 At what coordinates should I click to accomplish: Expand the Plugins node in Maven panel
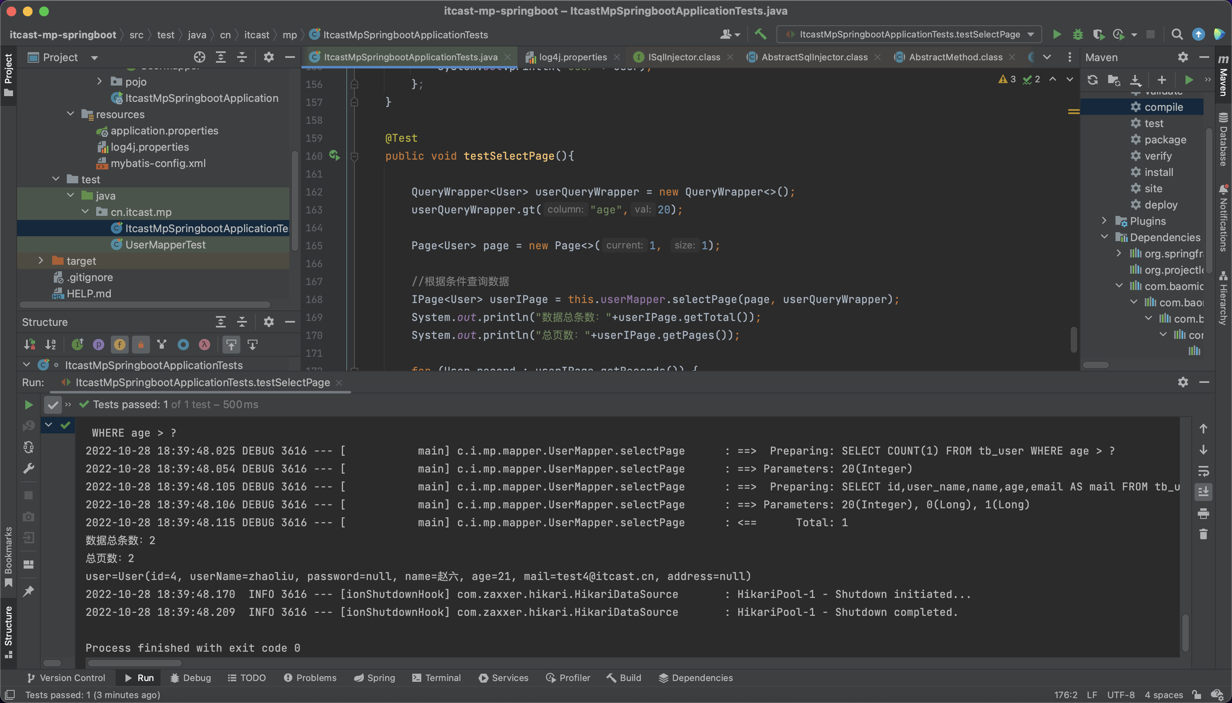pyautogui.click(x=1104, y=221)
